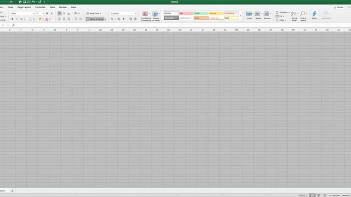Open Conditional Formatting
This screenshot has width=351, height=197.
pos(146,16)
